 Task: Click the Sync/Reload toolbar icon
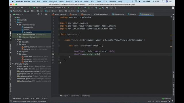tap(18, 8)
